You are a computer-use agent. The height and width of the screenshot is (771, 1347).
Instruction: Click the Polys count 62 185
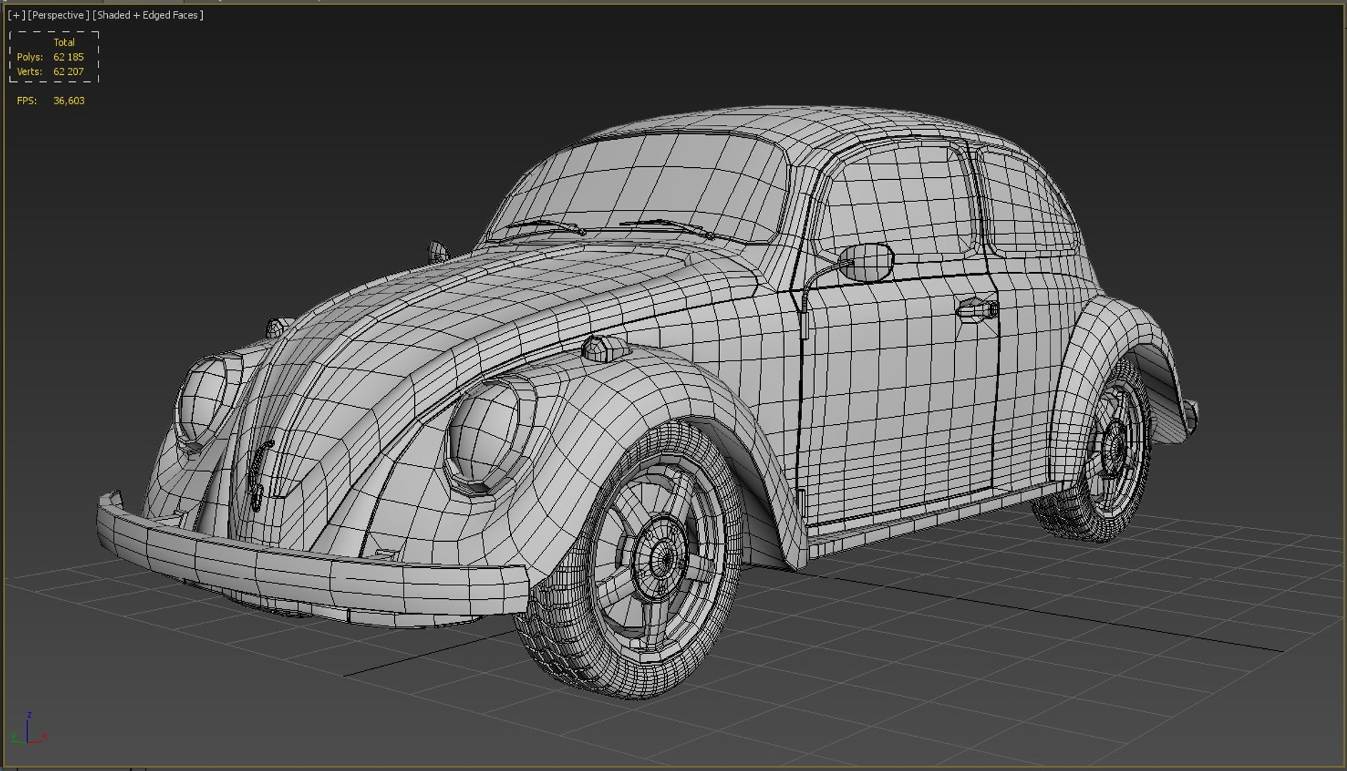tap(69, 57)
